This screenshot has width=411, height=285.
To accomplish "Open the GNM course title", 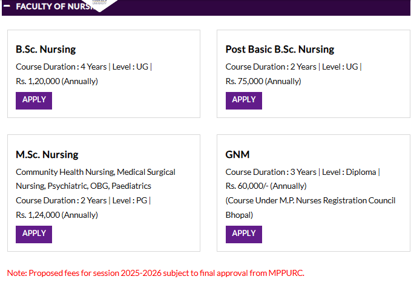I will point(237,154).
